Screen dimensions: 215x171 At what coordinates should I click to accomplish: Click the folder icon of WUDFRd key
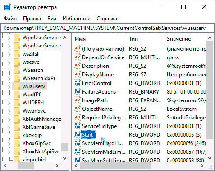pyautogui.click(x=17, y=103)
